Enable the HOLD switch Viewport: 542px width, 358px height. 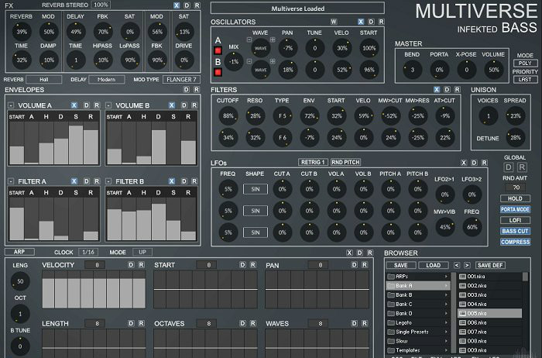(x=515, y=198)
